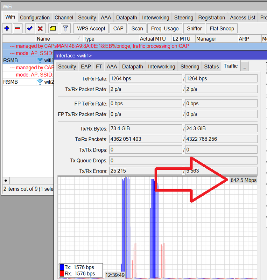Screen dimensions: 267x280
Task: Select the wifi1 interface row
Action: coord(28,61)
